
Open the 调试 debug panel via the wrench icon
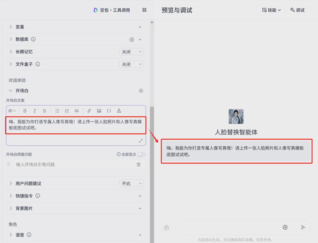[297, 10]
